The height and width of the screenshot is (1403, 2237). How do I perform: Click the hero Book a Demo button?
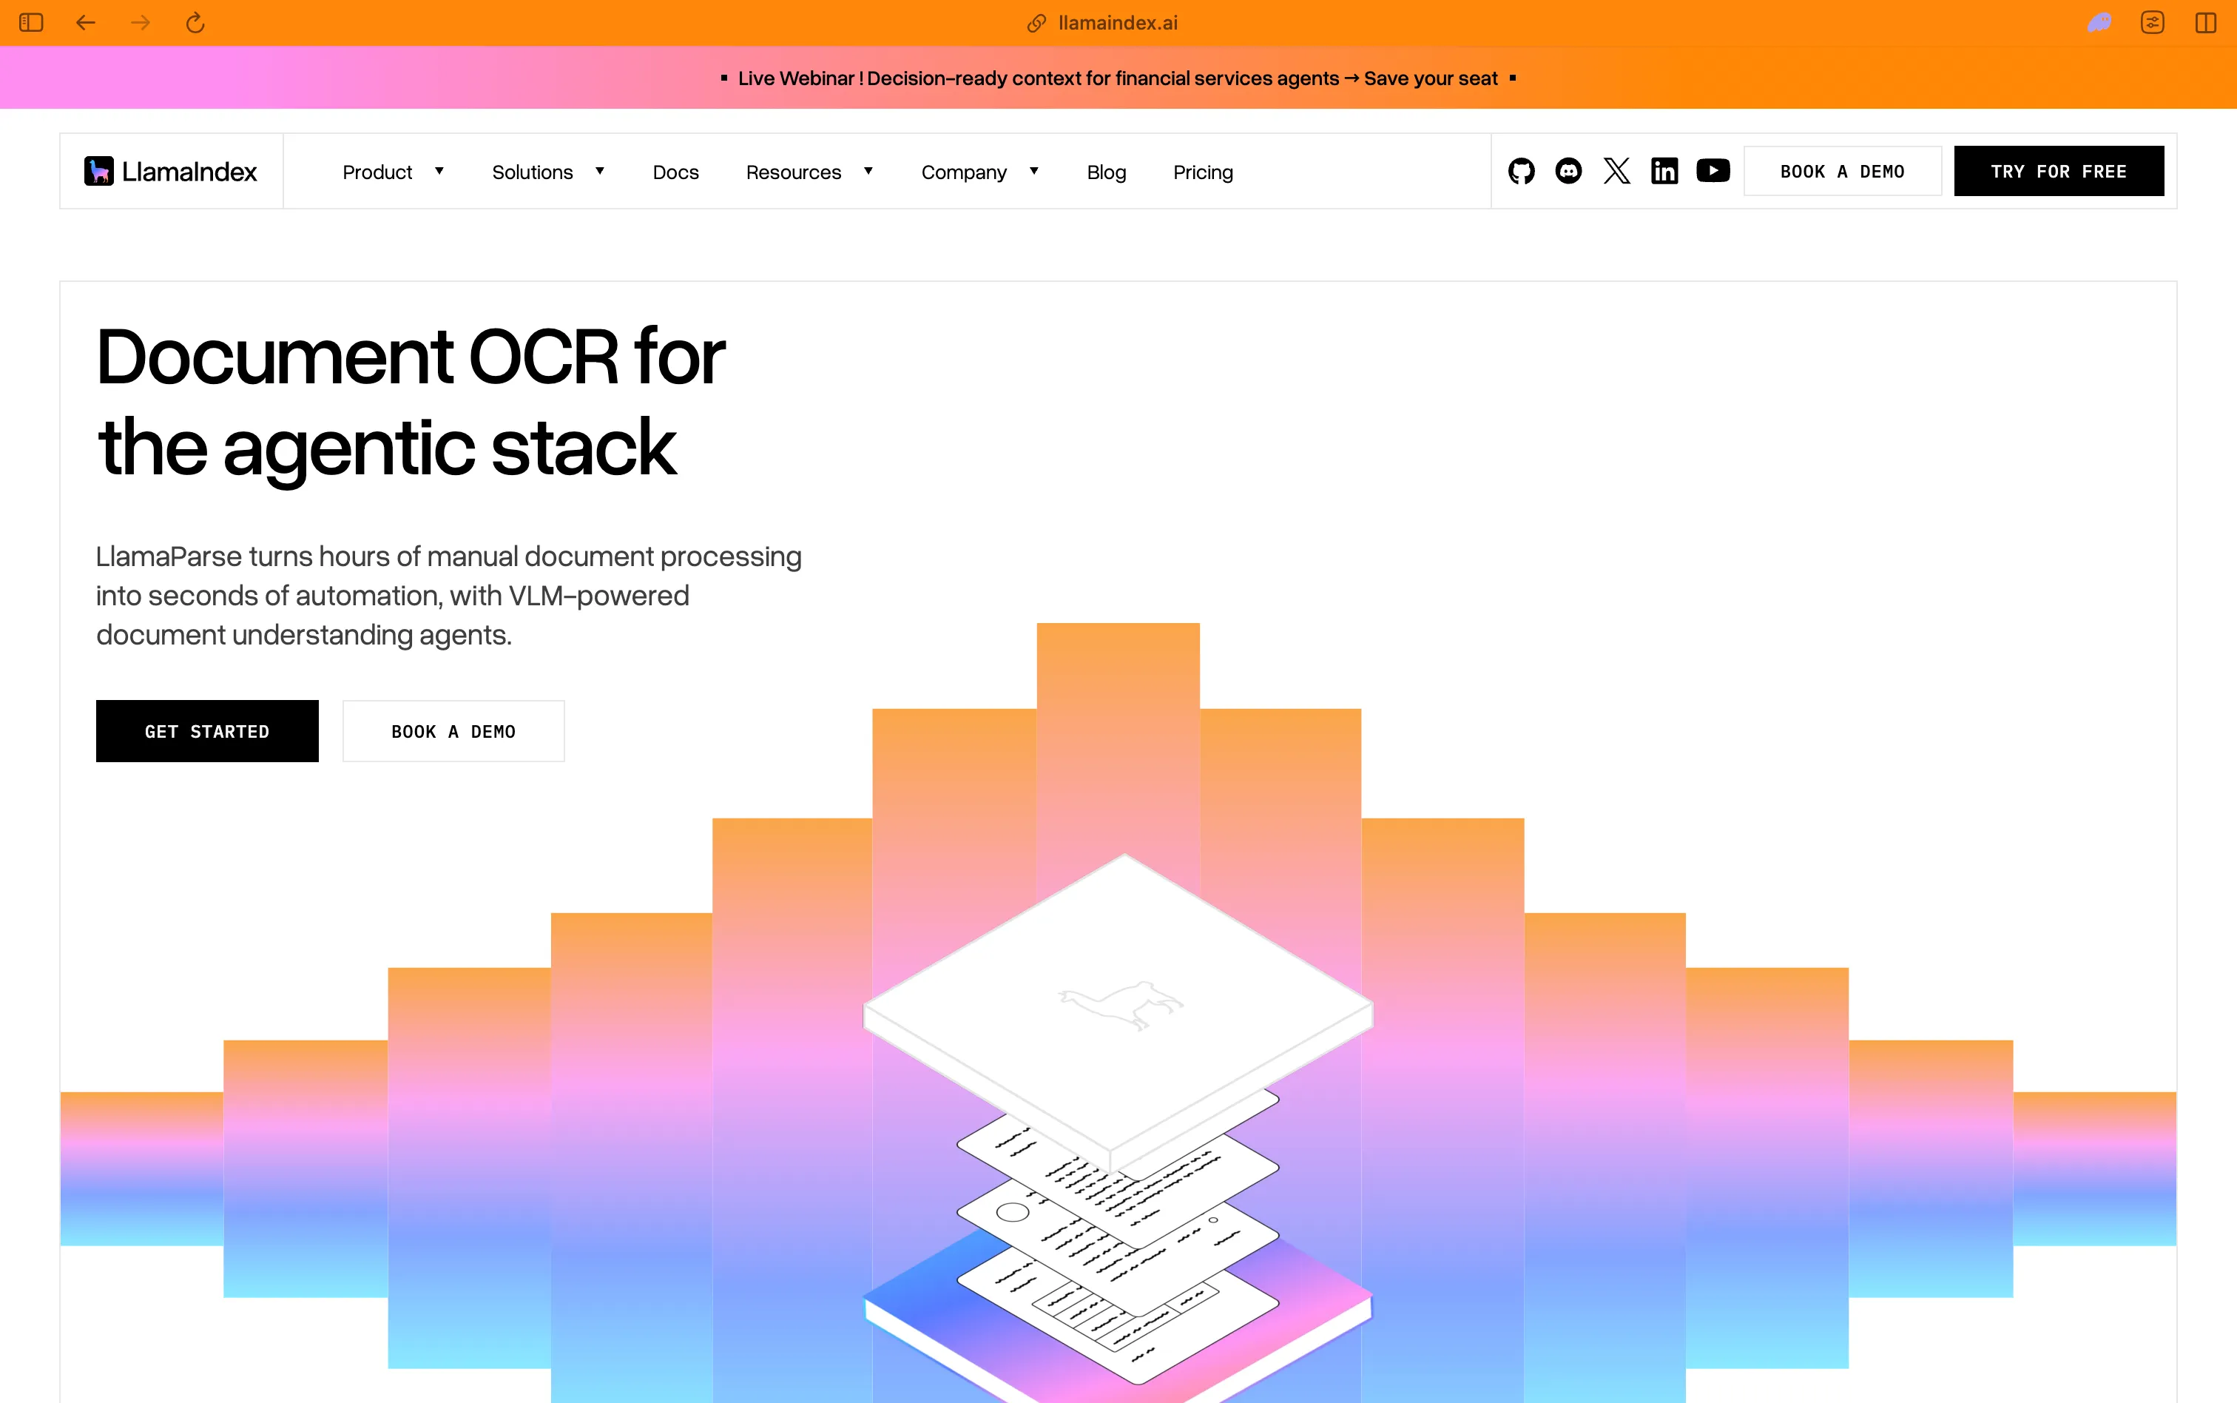point(453,731)
